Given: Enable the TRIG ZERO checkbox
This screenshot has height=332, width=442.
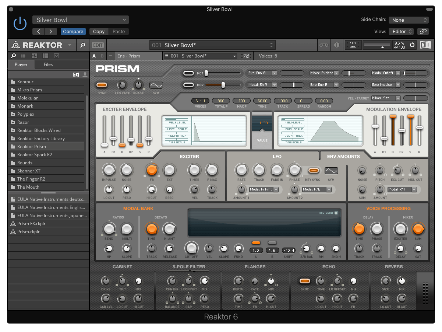Looking at the screenshot, I should point(336,213).
